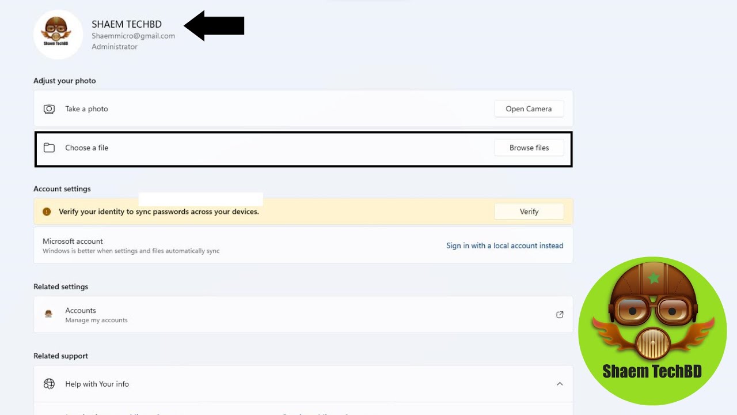Click the Adjust your photo heading

(64, 81)
